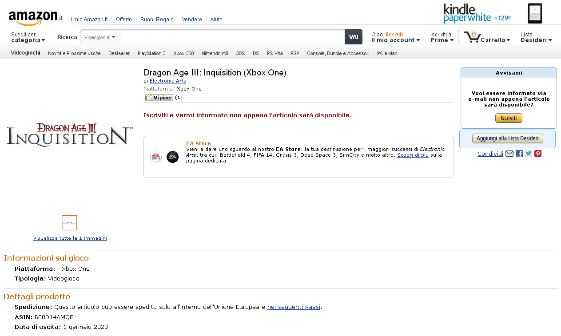Open the shopping cart icon
The height and width of the screenshot is (336, 561).
472,36
